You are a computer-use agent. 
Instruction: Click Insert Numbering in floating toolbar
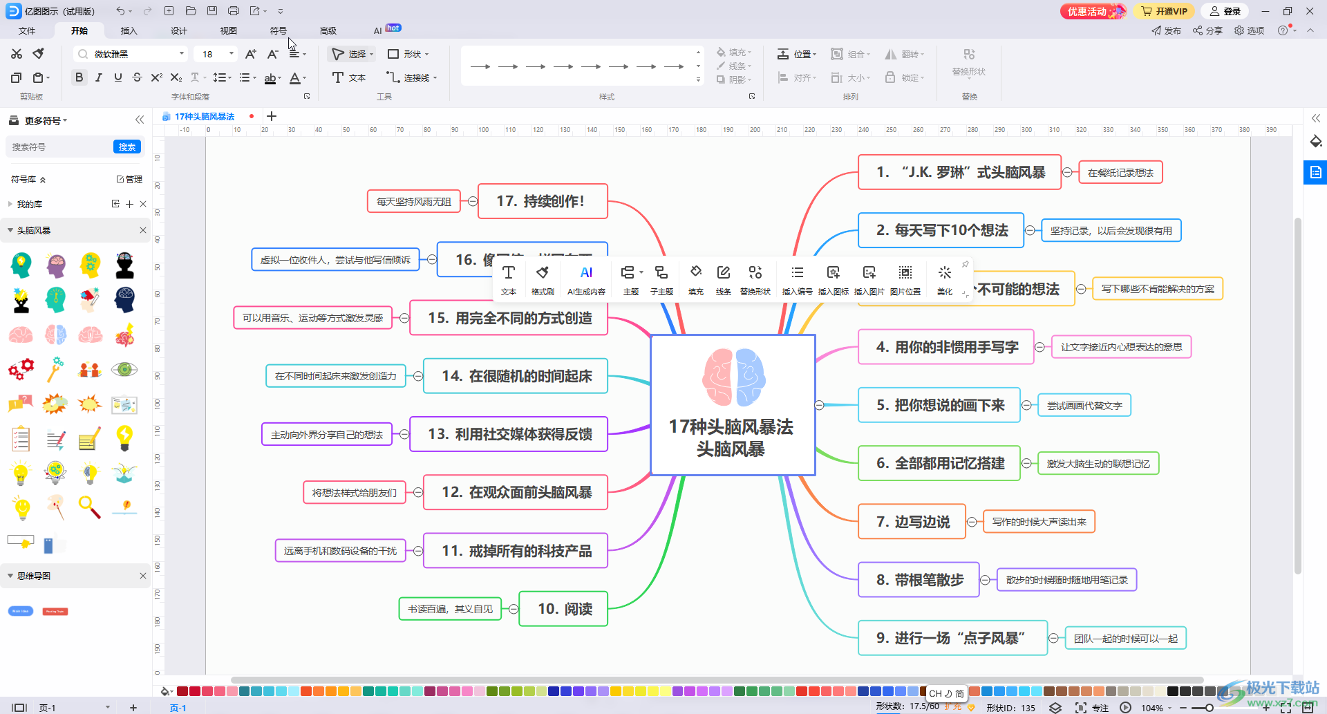tap(797, 280)
